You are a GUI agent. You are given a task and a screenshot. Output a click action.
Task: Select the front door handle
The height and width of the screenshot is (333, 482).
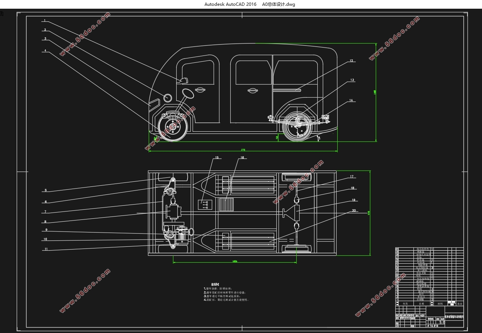tap(199, 90)
